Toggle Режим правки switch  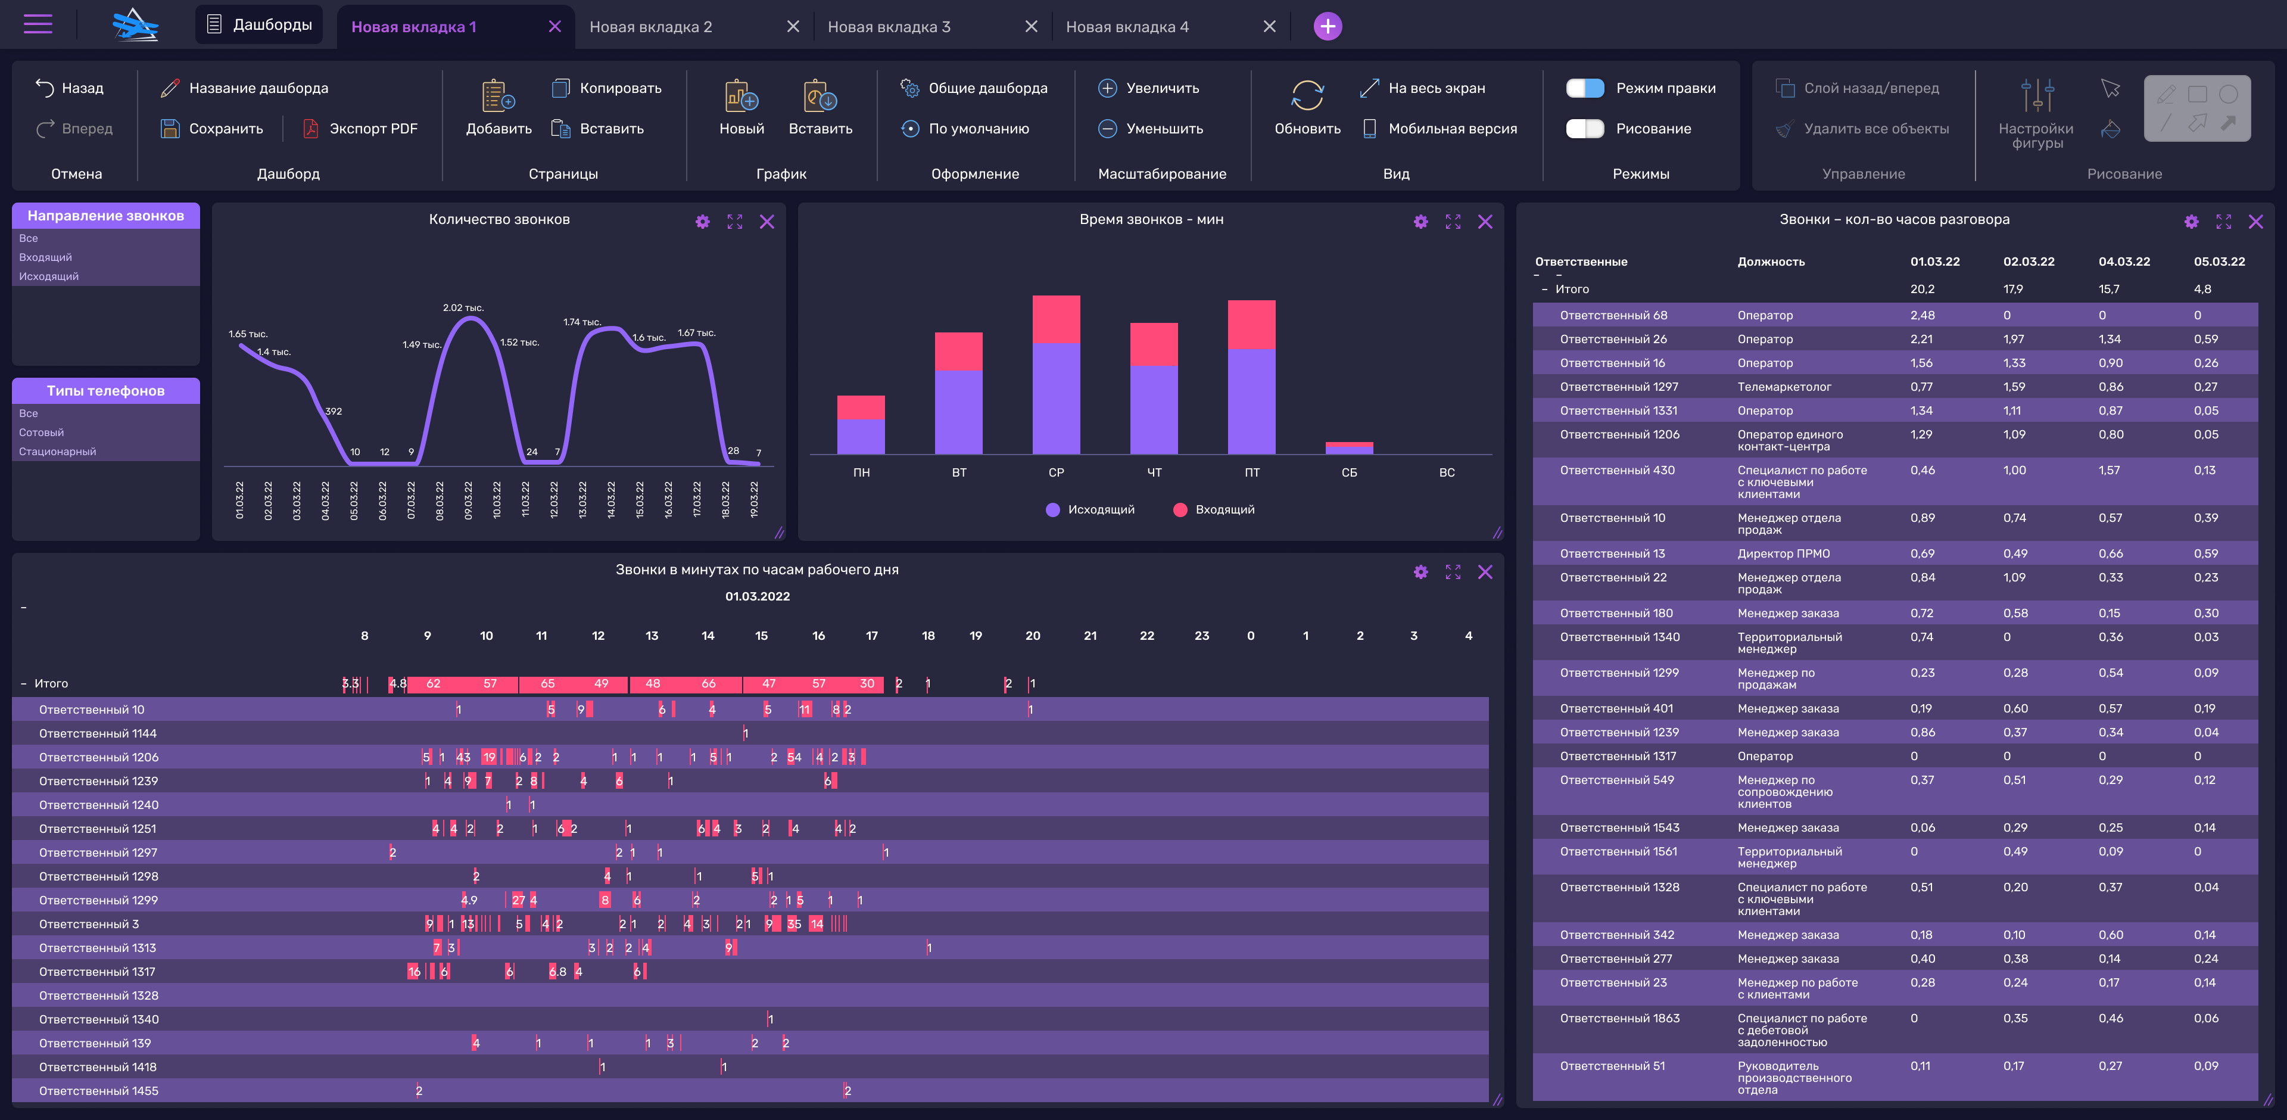click(x=1585, y=88)
